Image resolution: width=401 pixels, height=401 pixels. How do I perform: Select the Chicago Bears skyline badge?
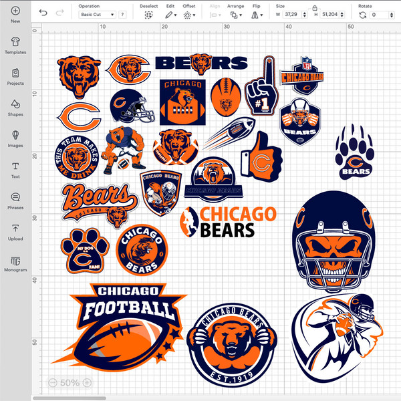click(x=214, y=179)
